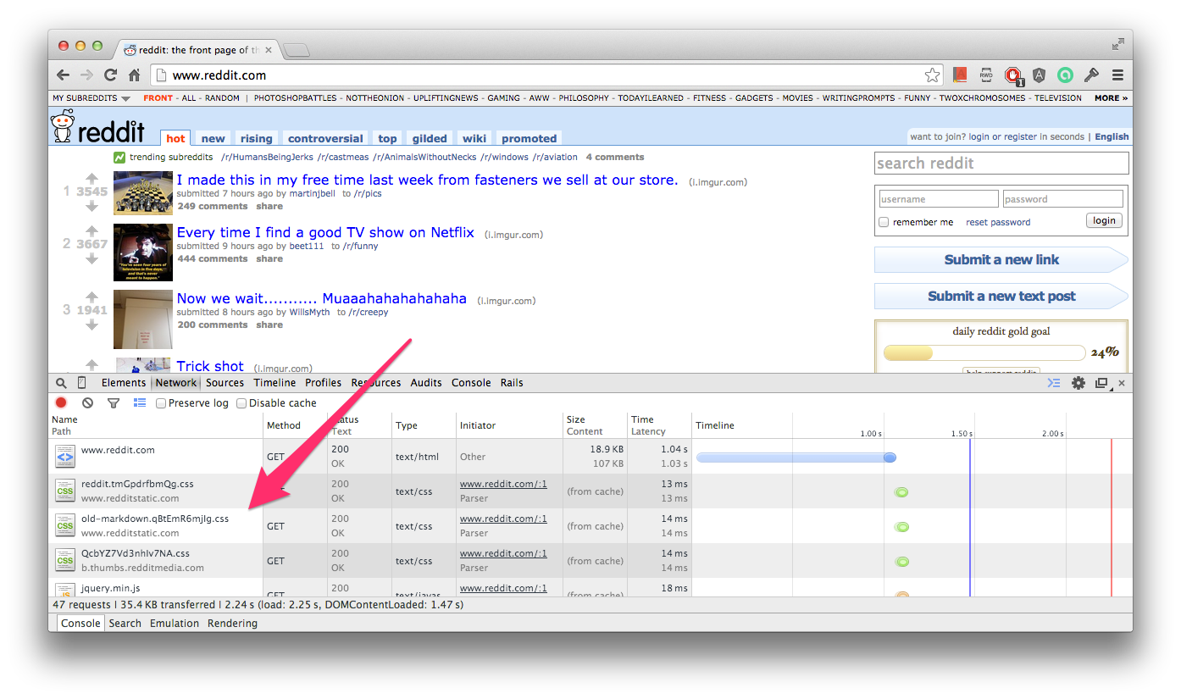This screenshot has width=1181, height=699.
Task: Click the browser forward arrow
Action: [86, 75]
